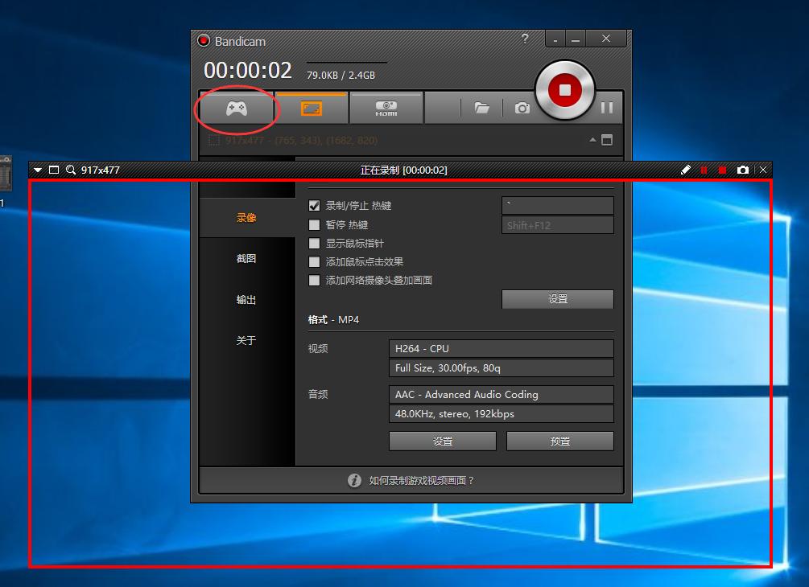Click the magnifier icon next to 917x477

point(71,170)
